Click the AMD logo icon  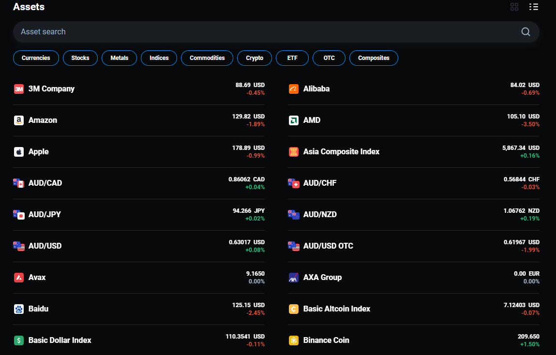click(x=294, y=120)
